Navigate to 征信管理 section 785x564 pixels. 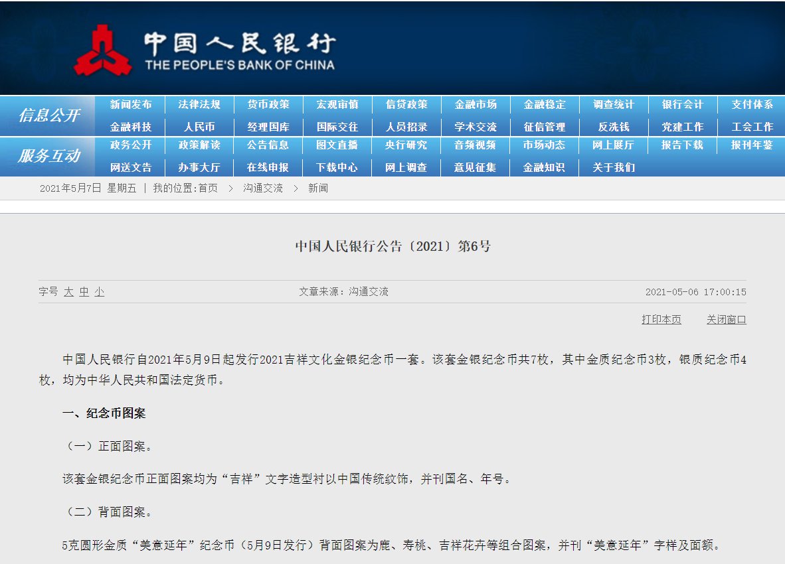click(x=544, y=126)
